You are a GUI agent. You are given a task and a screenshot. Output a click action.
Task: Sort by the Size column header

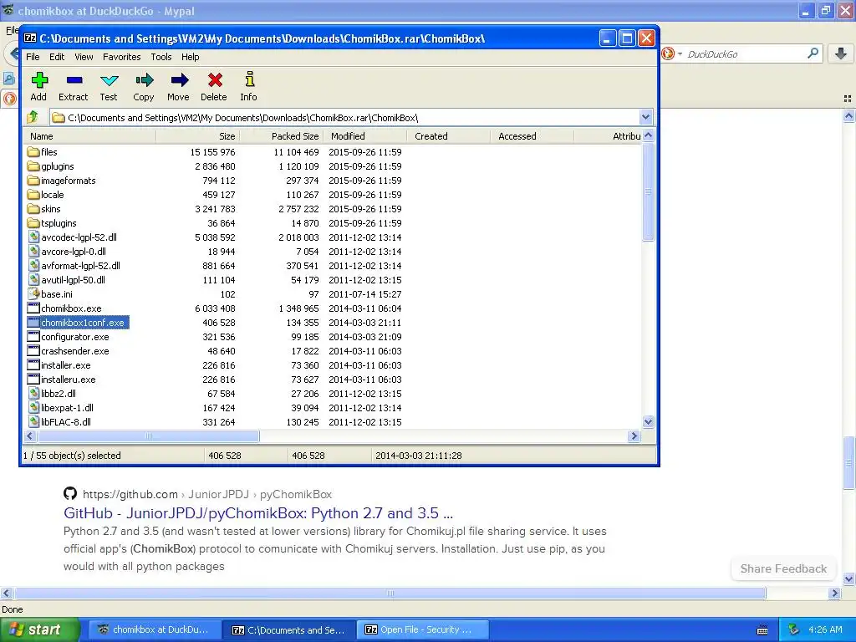[x=197, y=136]
